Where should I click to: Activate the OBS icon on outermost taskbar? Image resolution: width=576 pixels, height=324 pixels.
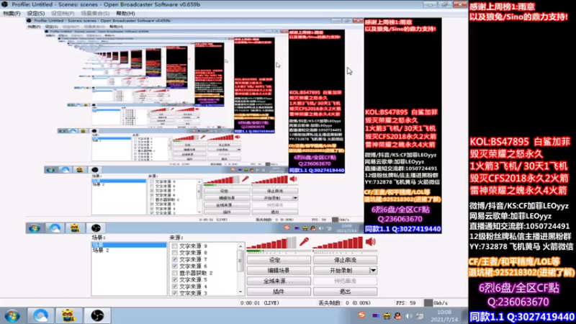(x=97, y=316)
